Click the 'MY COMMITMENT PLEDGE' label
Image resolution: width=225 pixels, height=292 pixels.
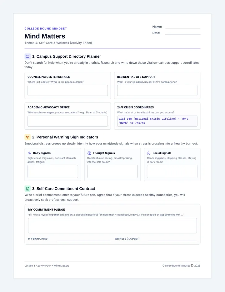pyautogui.click(x=47, y=210)
